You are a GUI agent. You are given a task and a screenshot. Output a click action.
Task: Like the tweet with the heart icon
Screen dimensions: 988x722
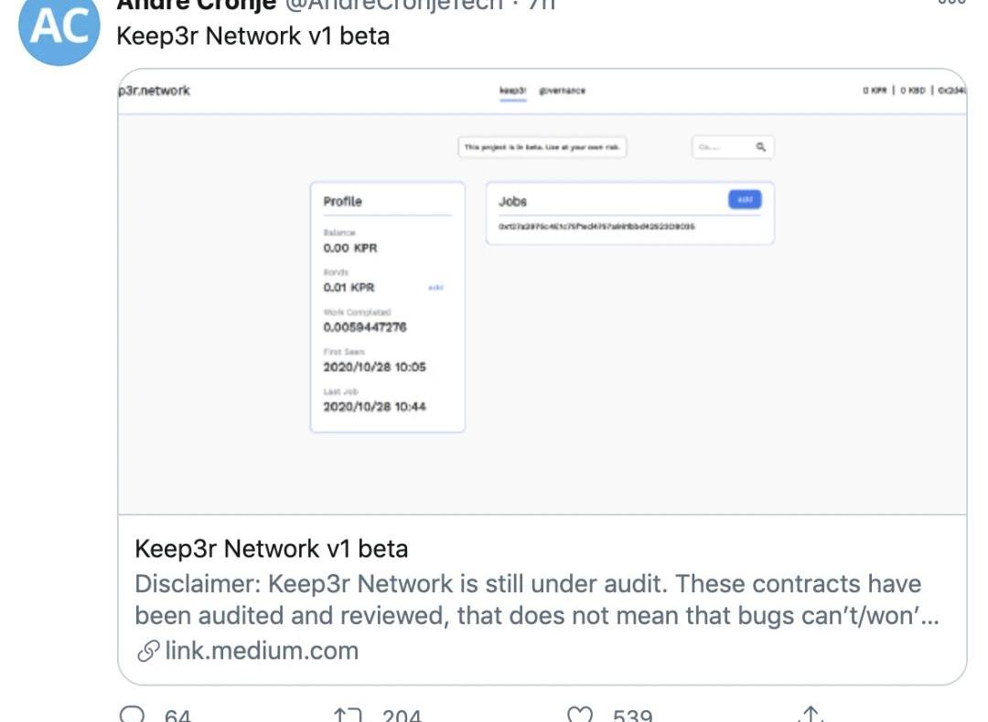[581, 715]
